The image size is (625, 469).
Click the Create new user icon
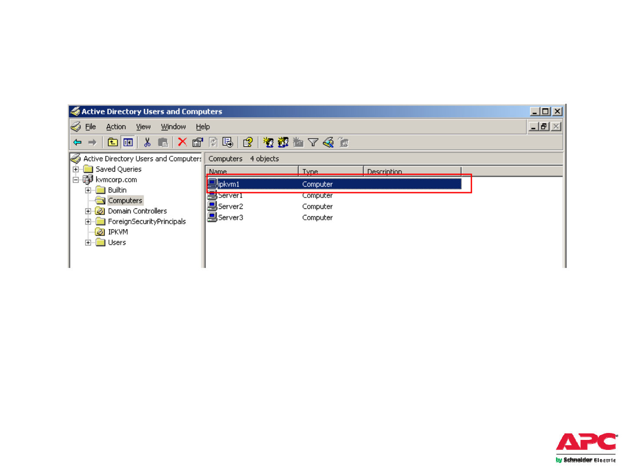pyautogui.click(x=268, y=142)
